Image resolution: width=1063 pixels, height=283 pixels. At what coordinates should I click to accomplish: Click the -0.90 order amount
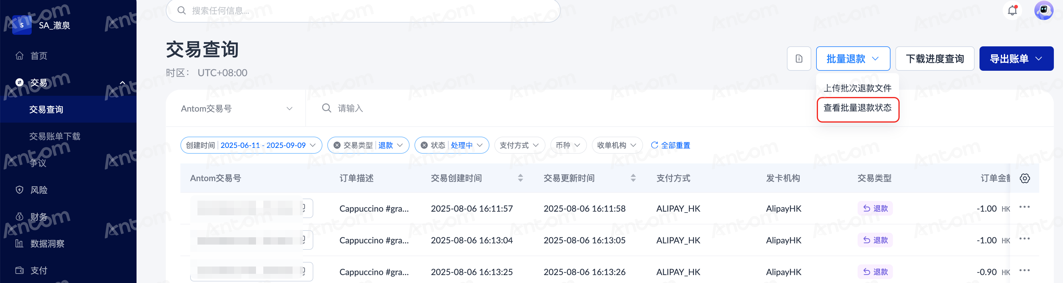coord(987,272)
